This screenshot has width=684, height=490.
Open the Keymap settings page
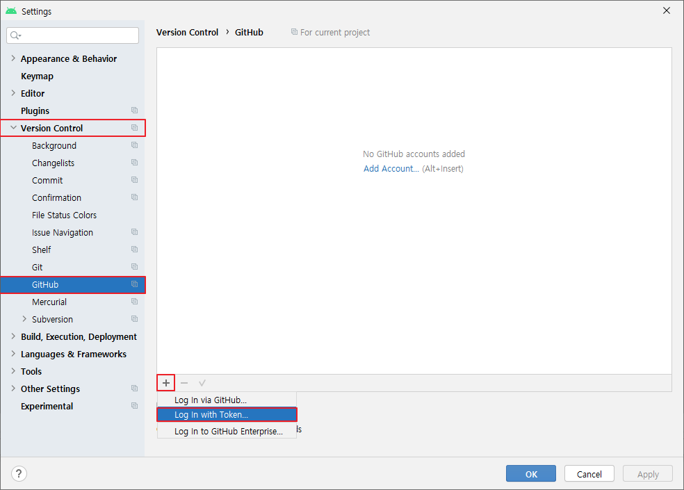pyautogui.click(x=37, y=76)
